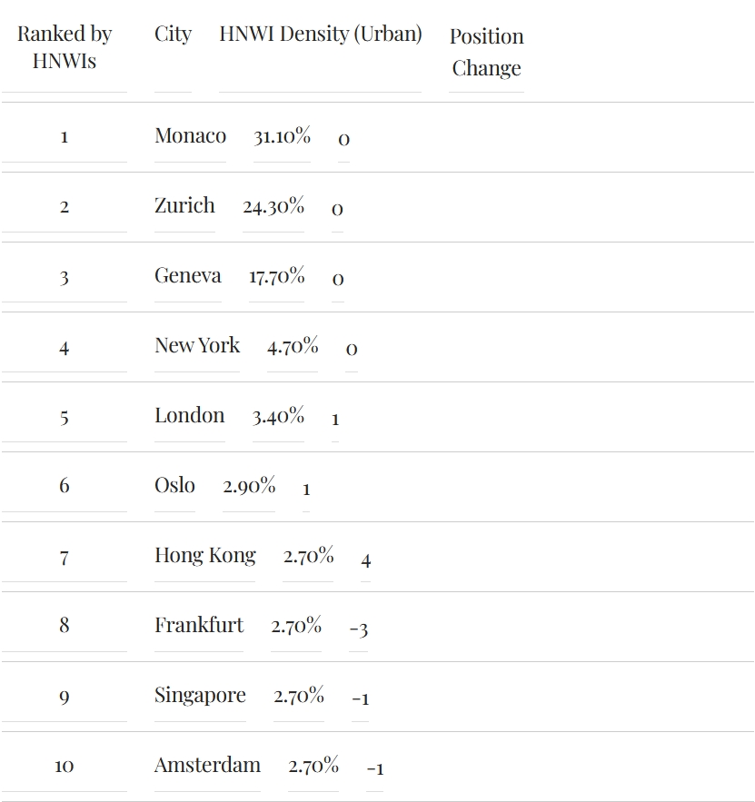Select the Hong Kong city cell

205,556
